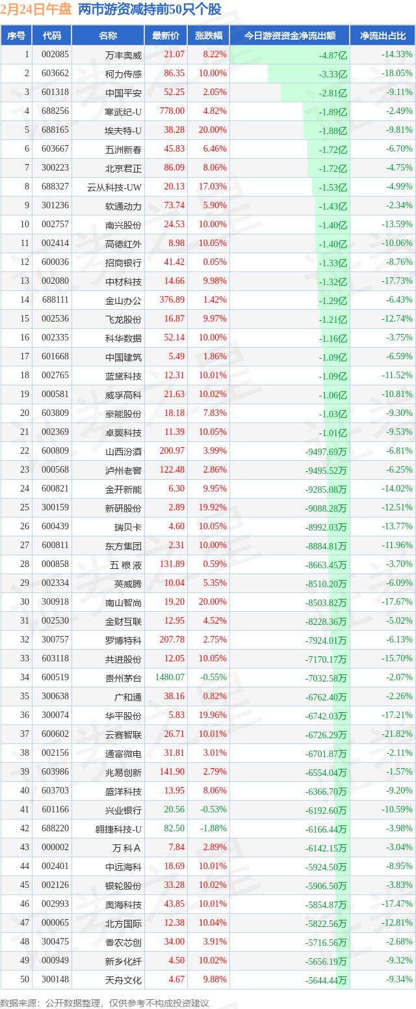Select stock name 埃夫特-U
The width and height of the screenshot is (416, 1009).
[x=123, y=130]
